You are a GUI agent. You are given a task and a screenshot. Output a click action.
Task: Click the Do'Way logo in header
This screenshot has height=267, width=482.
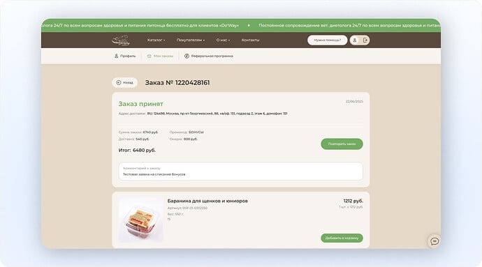pos(121,40)
